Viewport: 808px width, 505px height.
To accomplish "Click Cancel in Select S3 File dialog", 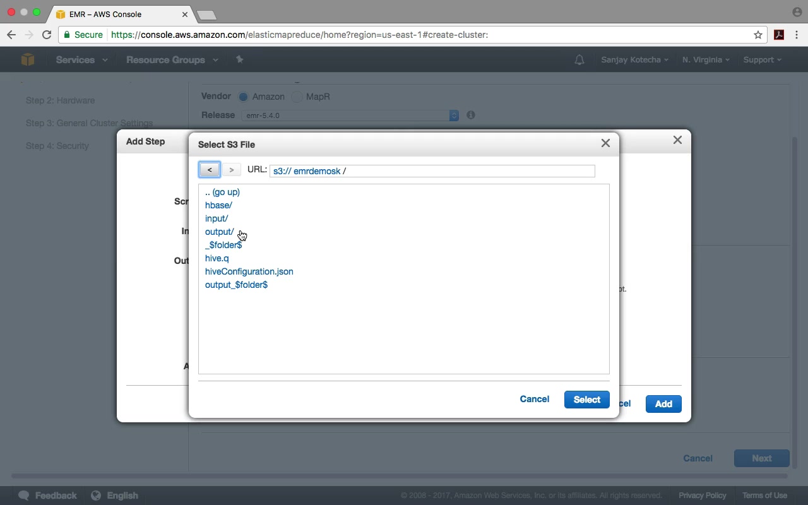I will coord(535,399).
